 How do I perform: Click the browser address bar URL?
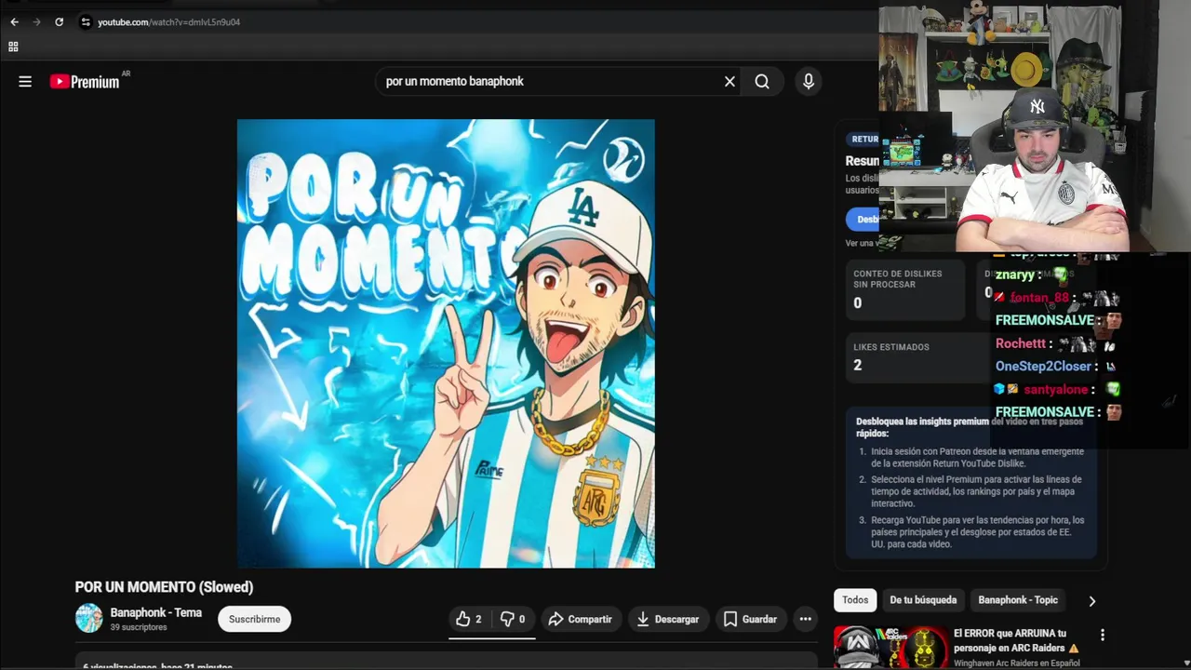(x=168, y=22)
